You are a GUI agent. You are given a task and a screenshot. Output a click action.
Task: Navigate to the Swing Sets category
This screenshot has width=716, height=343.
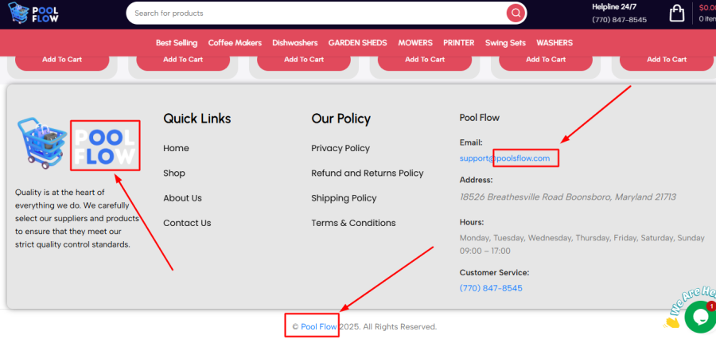tap(506, 43)
